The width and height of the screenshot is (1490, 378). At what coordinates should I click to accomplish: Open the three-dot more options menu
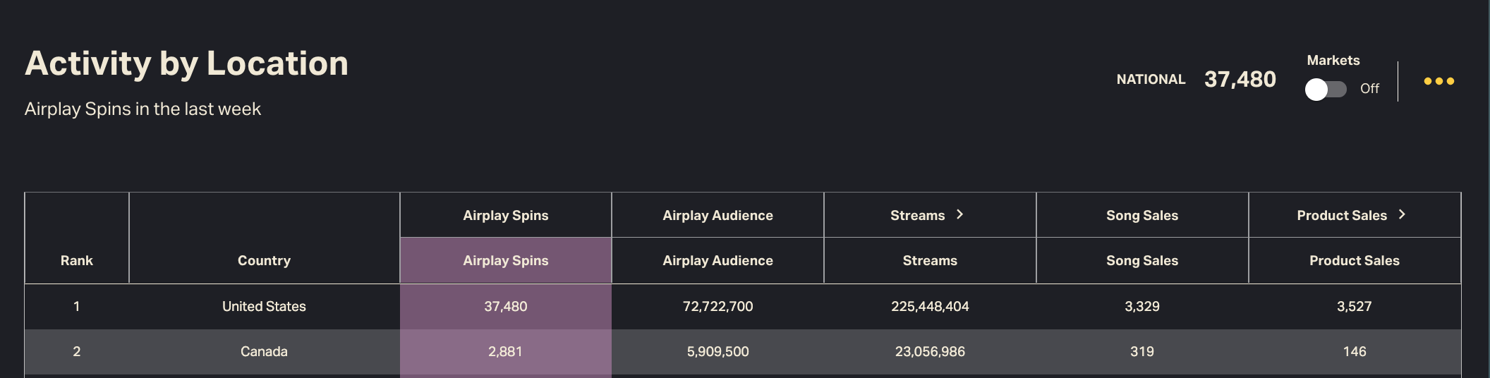click(x=1438, y=81)
